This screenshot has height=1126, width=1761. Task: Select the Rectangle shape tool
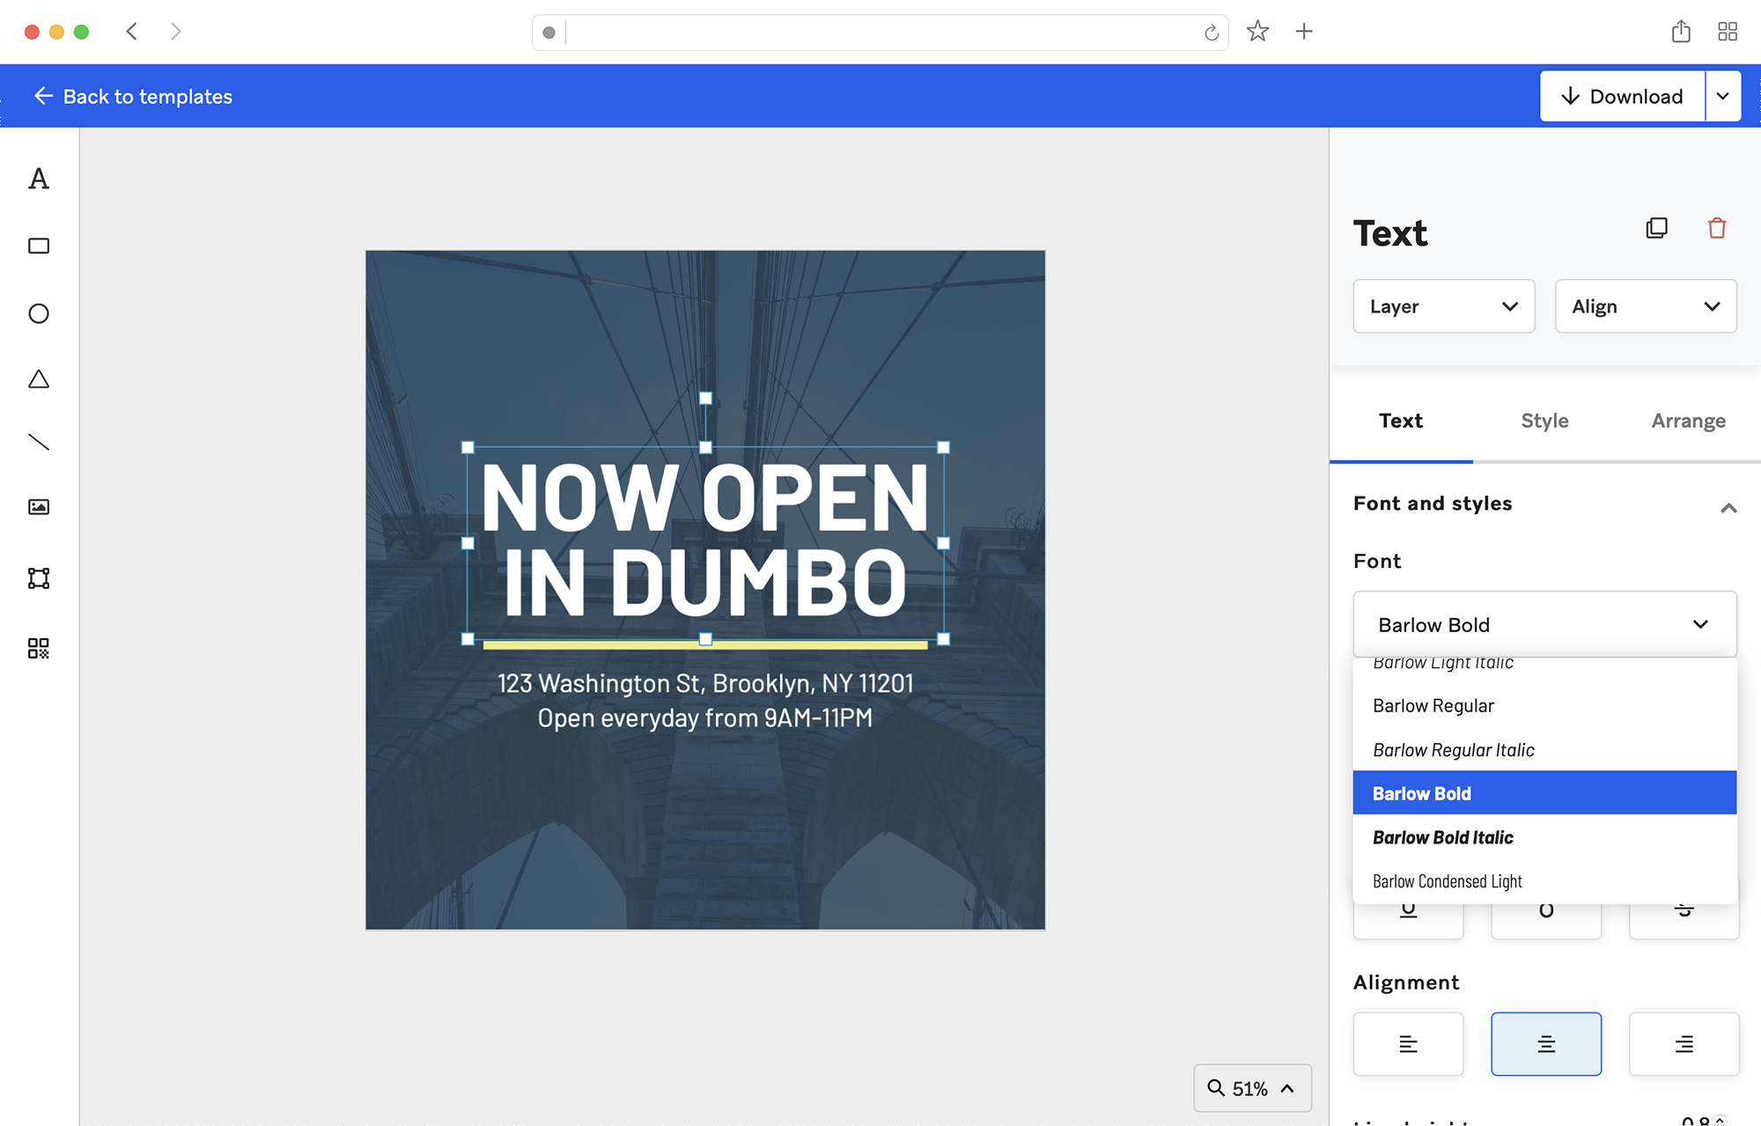38,246
